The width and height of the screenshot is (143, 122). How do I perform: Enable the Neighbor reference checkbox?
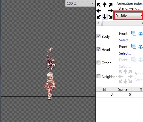[x=98, y=76]
